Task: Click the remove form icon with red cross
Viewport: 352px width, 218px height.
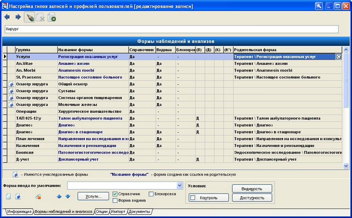Action: coord(38,196)
